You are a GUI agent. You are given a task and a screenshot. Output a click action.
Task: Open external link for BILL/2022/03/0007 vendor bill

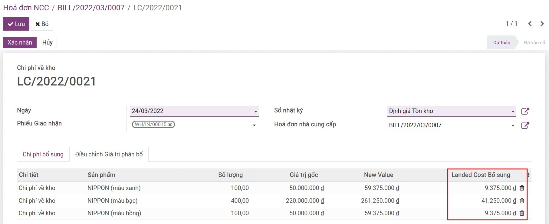point(525,125)
